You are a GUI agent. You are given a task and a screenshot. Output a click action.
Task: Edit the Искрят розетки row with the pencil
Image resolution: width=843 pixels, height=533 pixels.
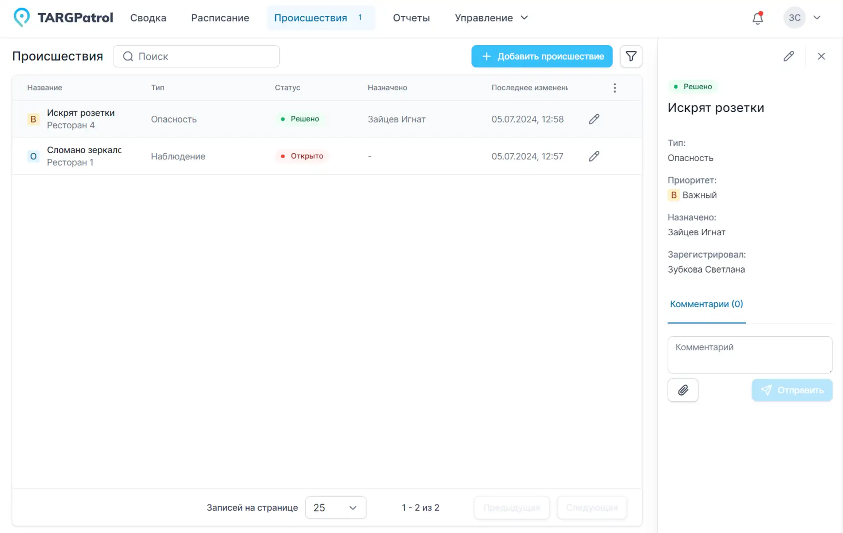click(x=594, y=119)
